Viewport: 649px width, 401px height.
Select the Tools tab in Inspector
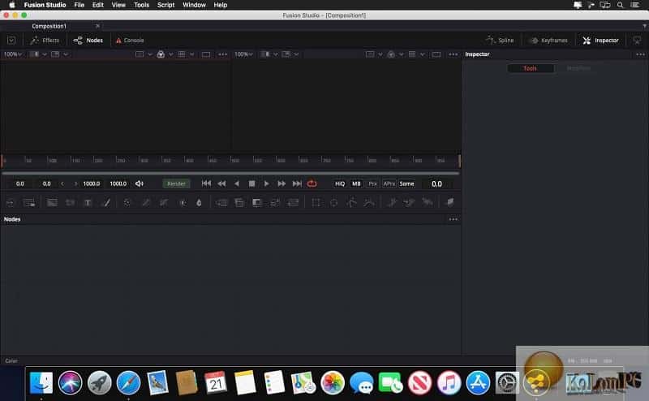coord(531,68)
